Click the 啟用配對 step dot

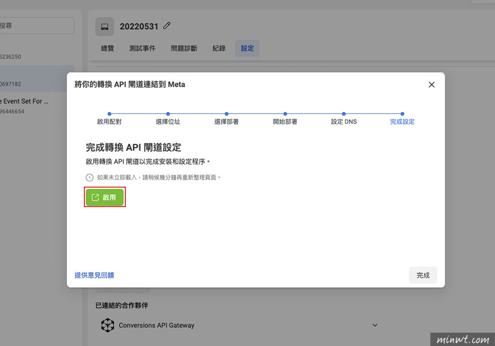pos(109,114)
